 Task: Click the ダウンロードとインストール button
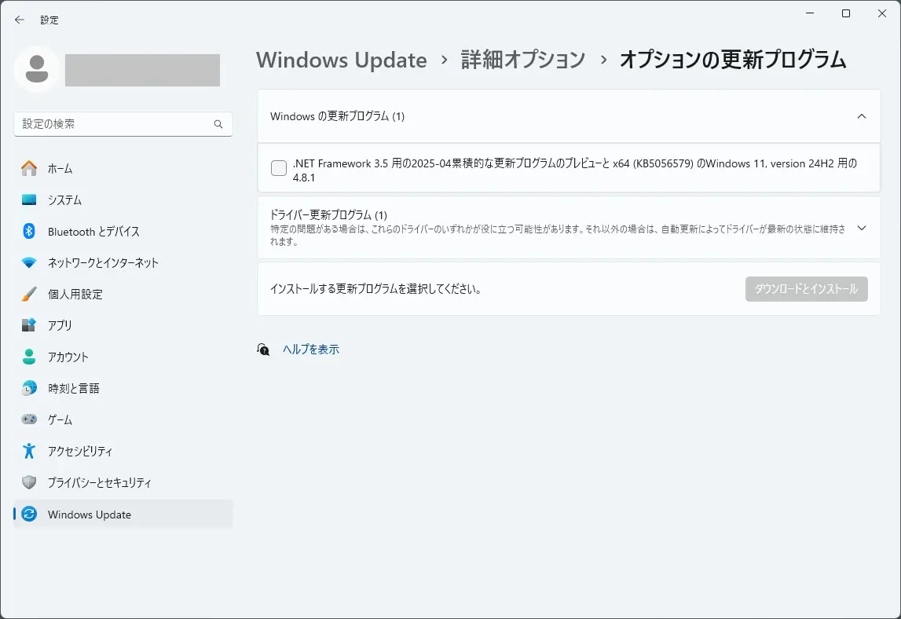(806, 288)
